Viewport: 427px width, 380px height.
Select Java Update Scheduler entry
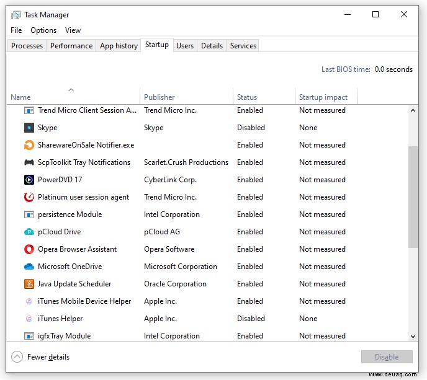tap(74, 284)
